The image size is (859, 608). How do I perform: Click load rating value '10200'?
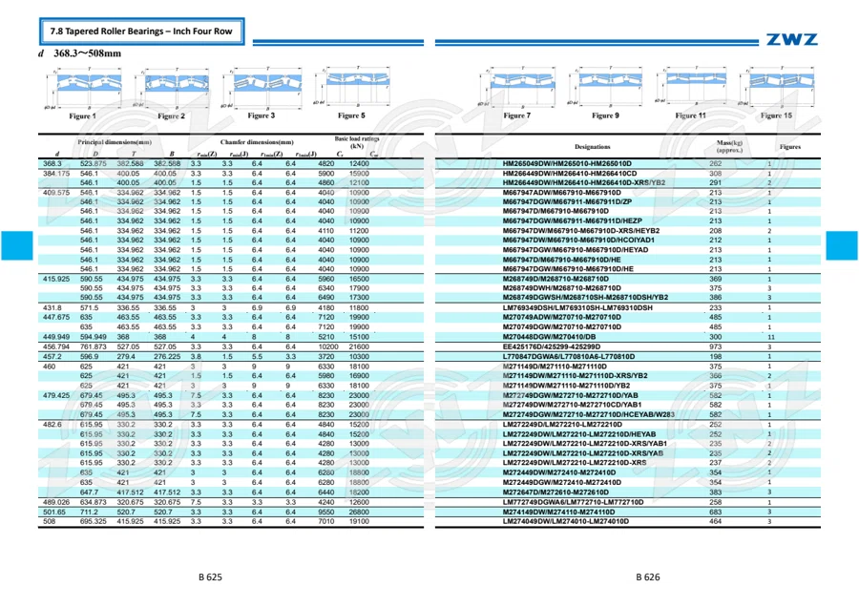(327, 346)
